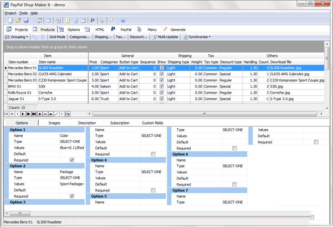This screenshot has width=333, height=227.
Task: Enable the Required checkbox under Option 6
Action: coord(234,184)
